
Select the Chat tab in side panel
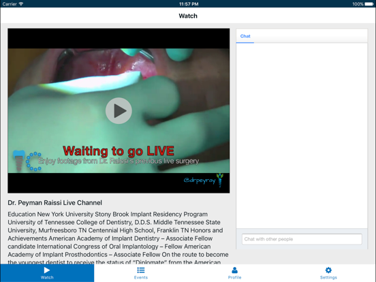coord(245,36)
